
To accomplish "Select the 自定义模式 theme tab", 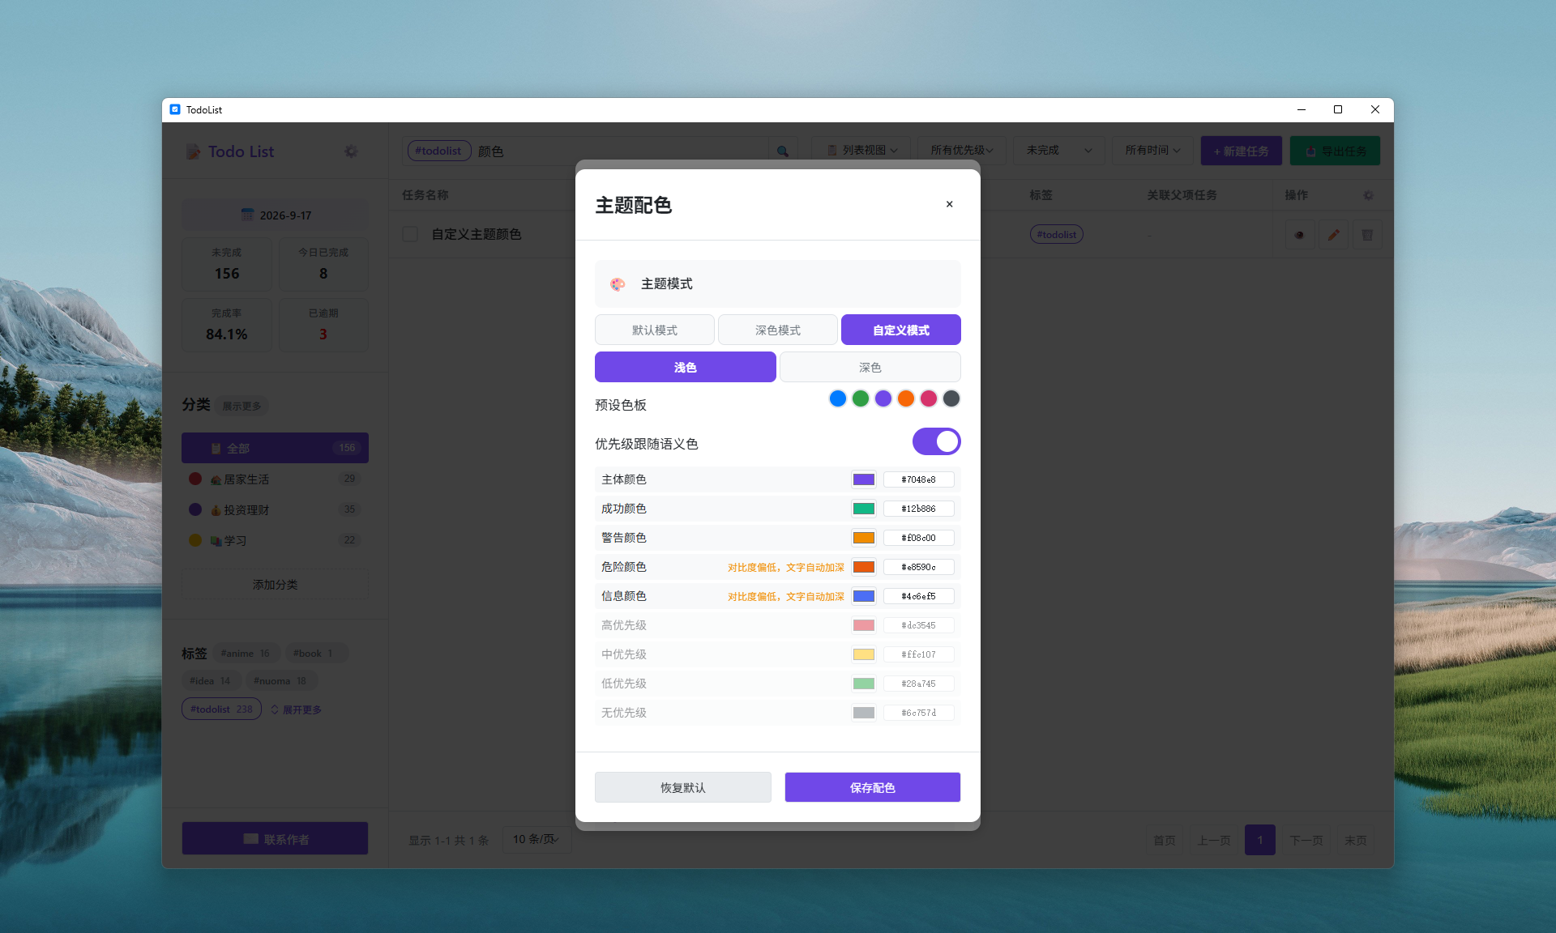I will pos(901,330).
